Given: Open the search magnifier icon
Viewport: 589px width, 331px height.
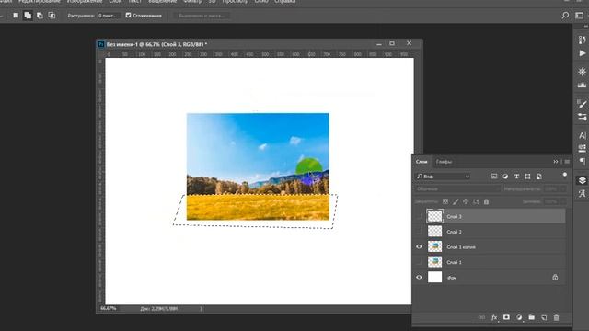Looking at the screenshot, I should click(565, 16).
